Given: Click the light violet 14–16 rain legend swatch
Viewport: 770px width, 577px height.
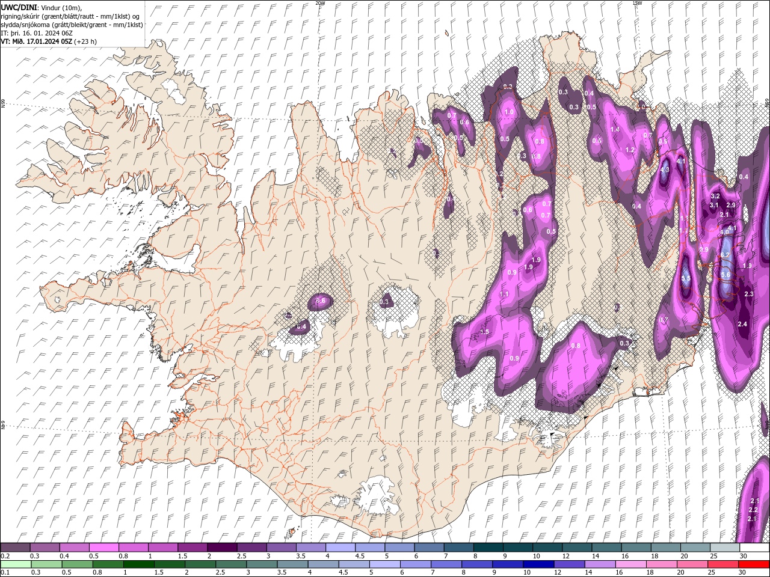Looking at the screenshot, I should (x=600, y=564).
